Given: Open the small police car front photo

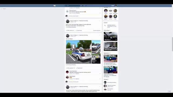Looking at the screenshot, I should (96, 46).
